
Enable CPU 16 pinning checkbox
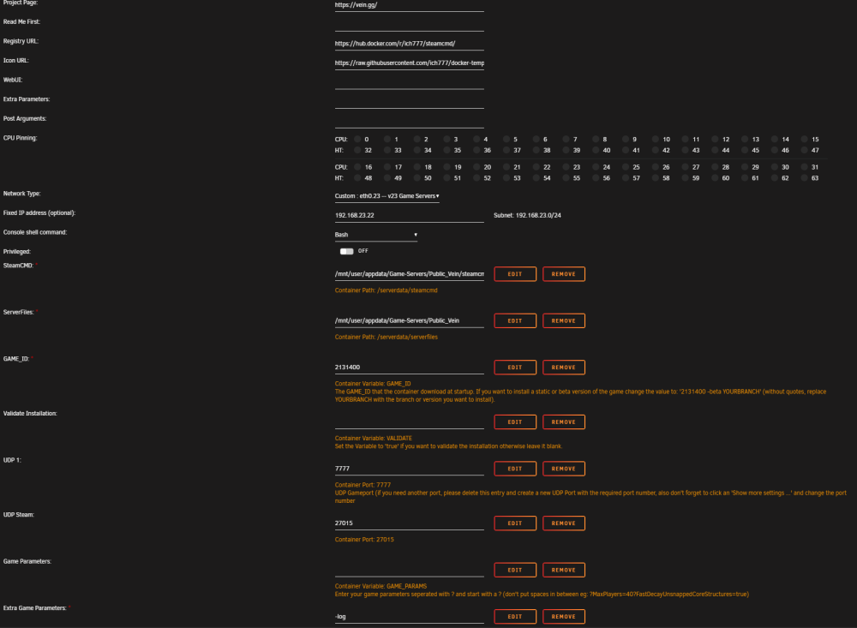click(x=357, y=167)
